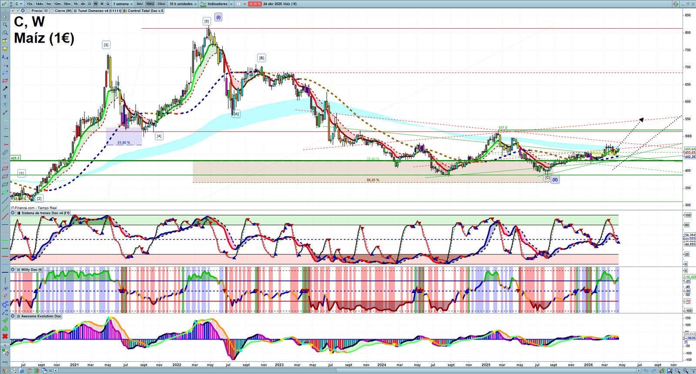Click the Indicadores label
The height and width of the screenshot is (374, 696).
217,4
